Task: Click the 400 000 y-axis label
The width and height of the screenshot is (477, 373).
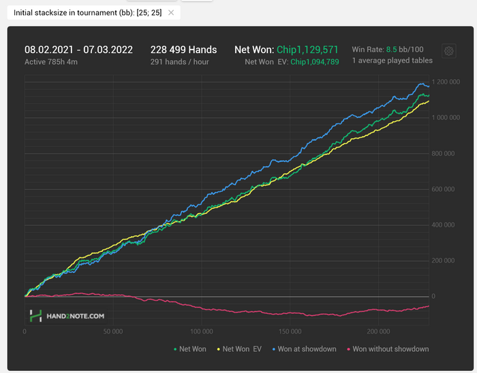Action: pyautogui.click(x=443, y=225)
